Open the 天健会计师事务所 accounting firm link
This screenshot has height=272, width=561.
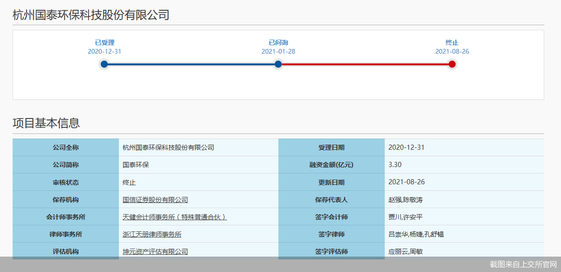point(175,217)
